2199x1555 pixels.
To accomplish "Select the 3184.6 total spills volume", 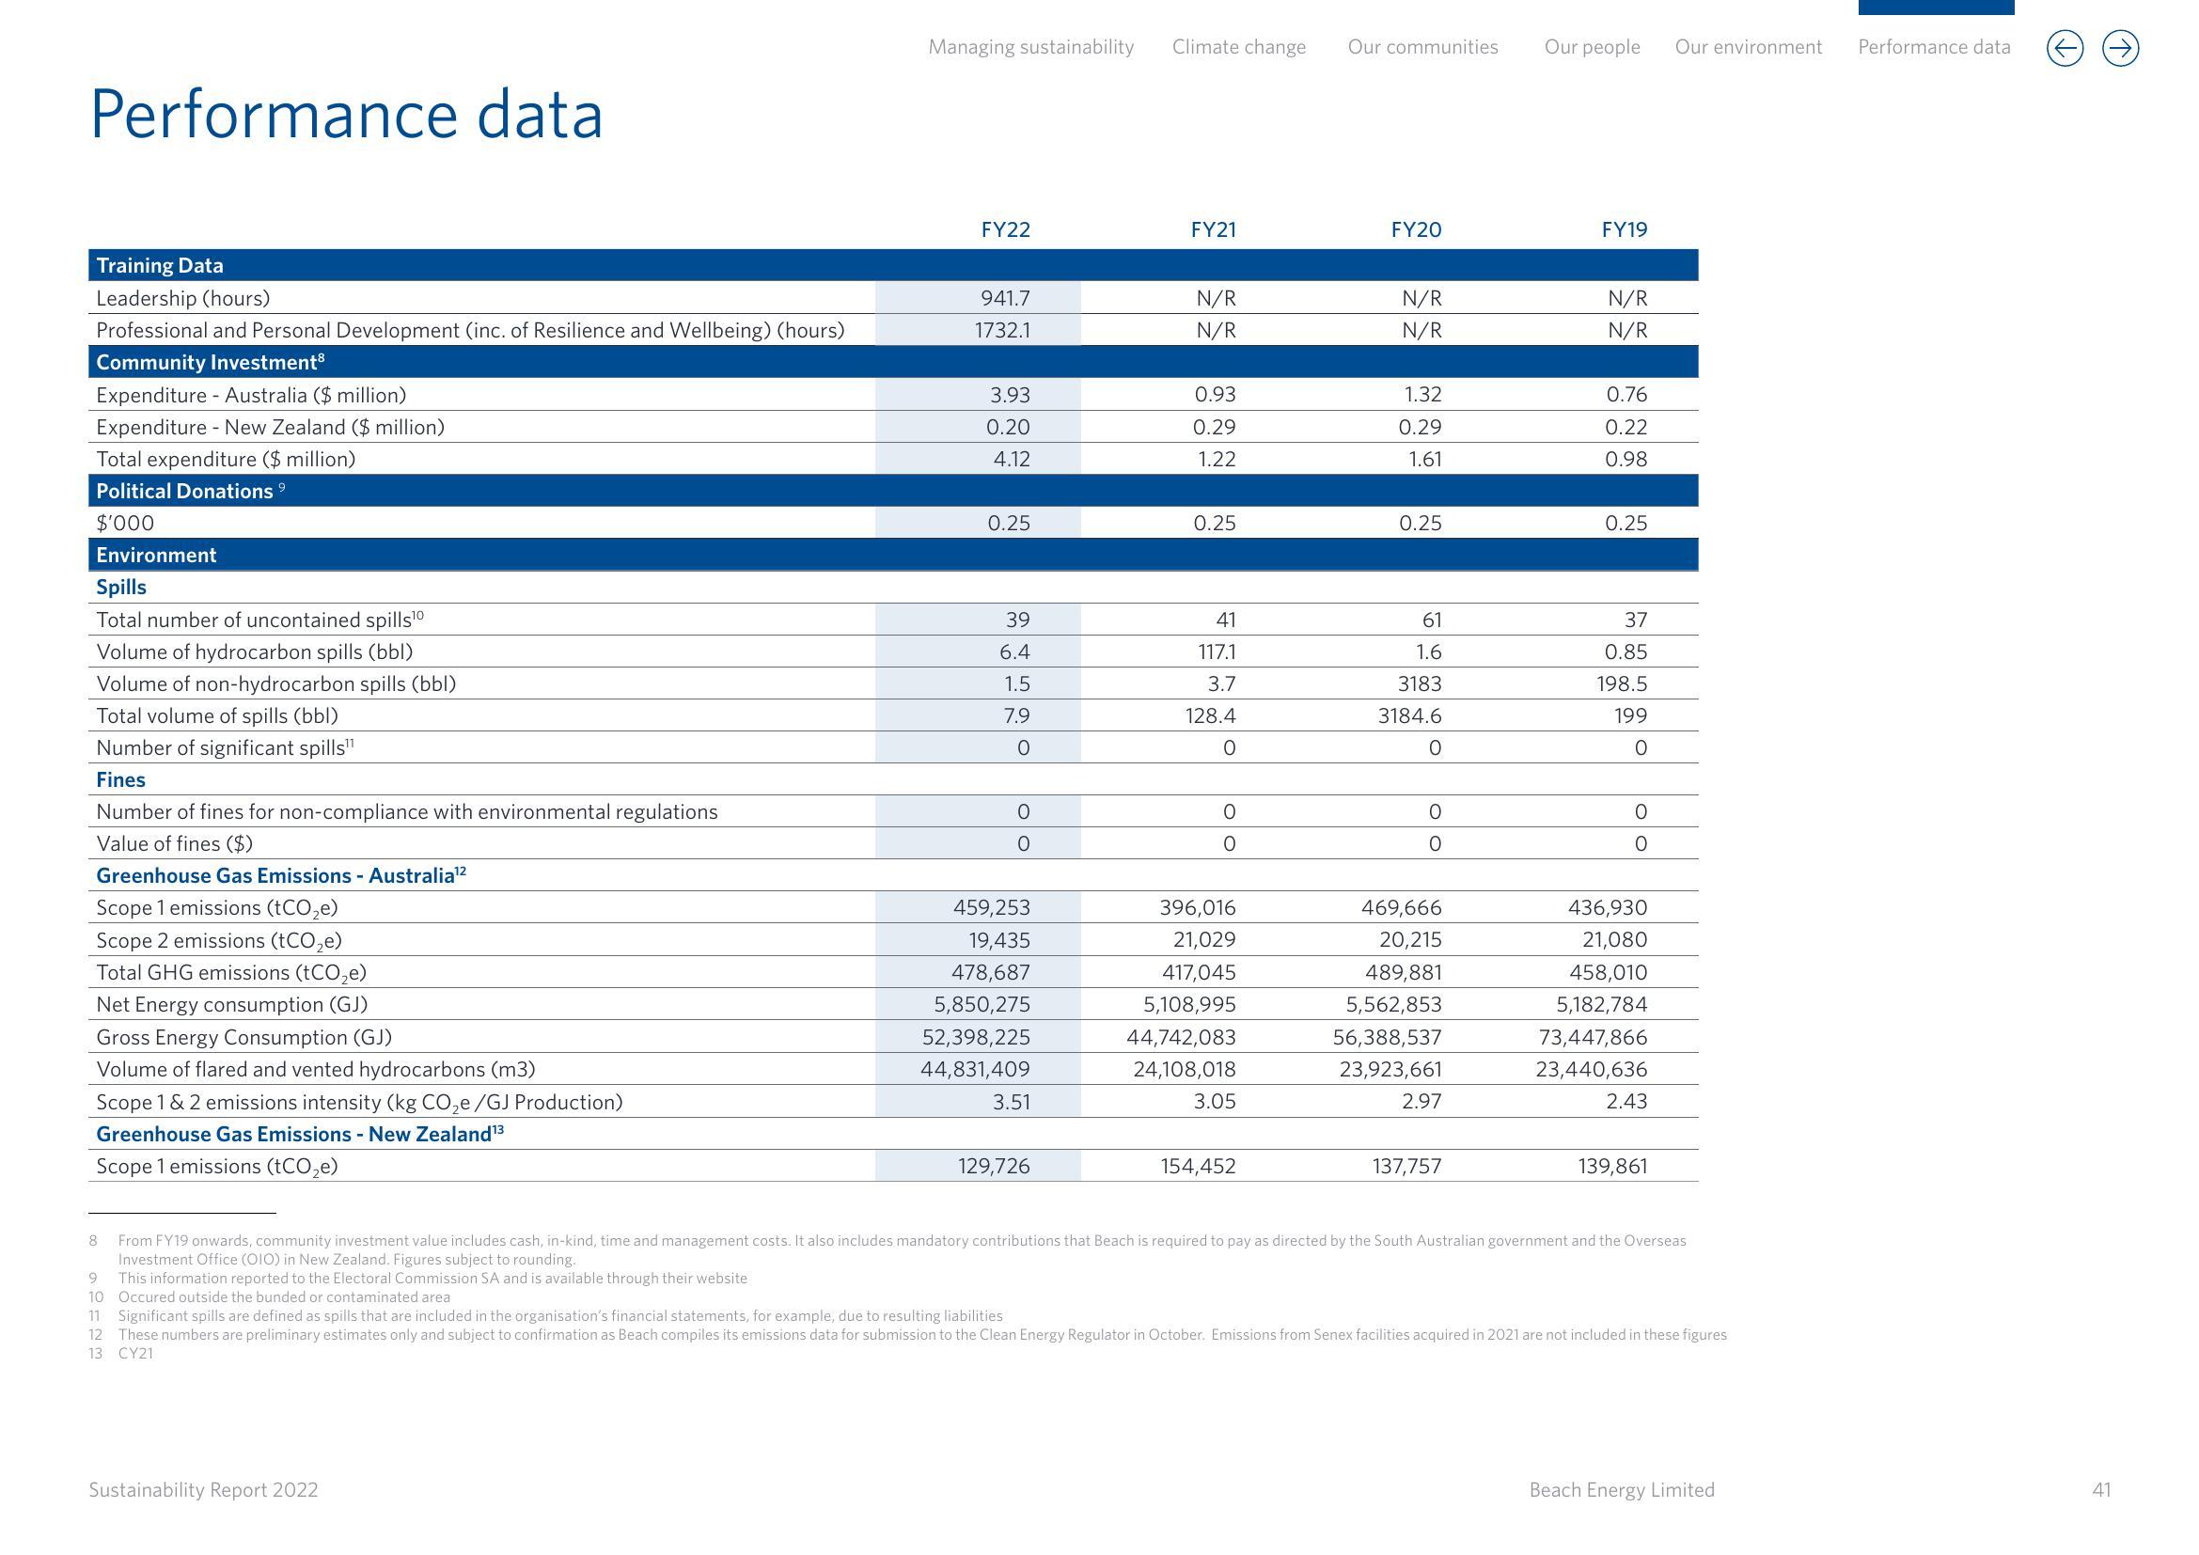I will (1410, 715).
